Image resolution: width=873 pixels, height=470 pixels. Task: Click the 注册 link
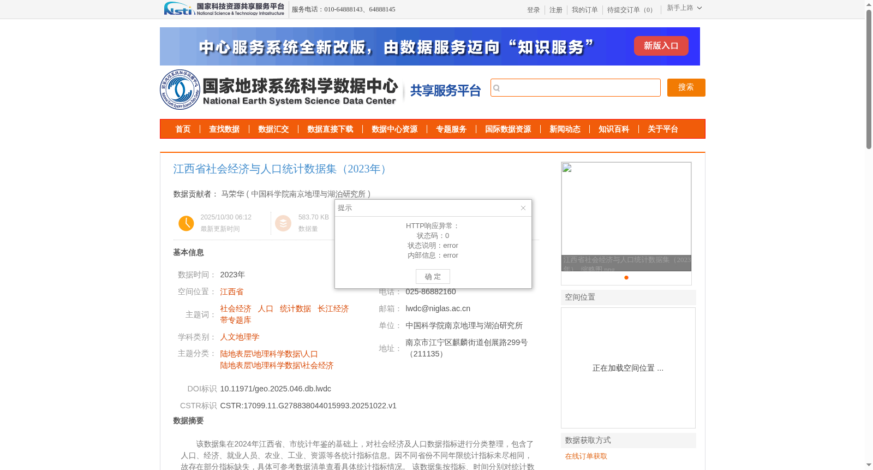[556, 10]
